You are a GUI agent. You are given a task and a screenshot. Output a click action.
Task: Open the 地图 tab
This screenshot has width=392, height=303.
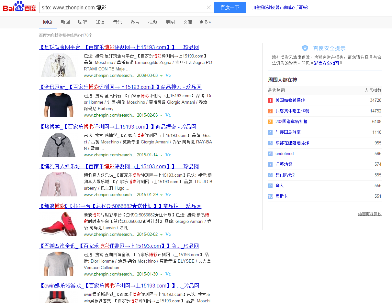point(170,22)
